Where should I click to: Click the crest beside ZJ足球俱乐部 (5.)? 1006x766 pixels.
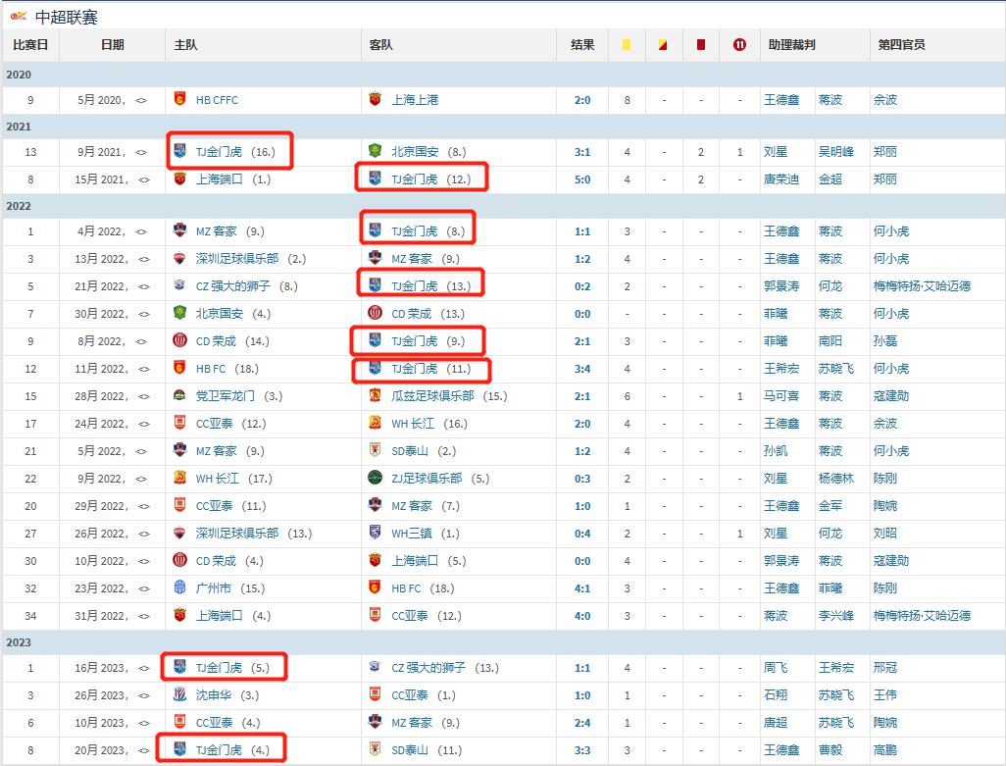click(376, 478)
